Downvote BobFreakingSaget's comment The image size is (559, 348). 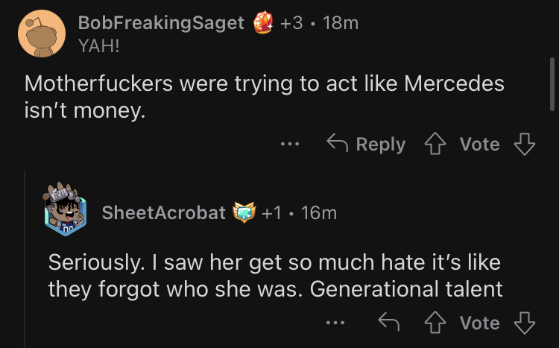pos(525,144)
